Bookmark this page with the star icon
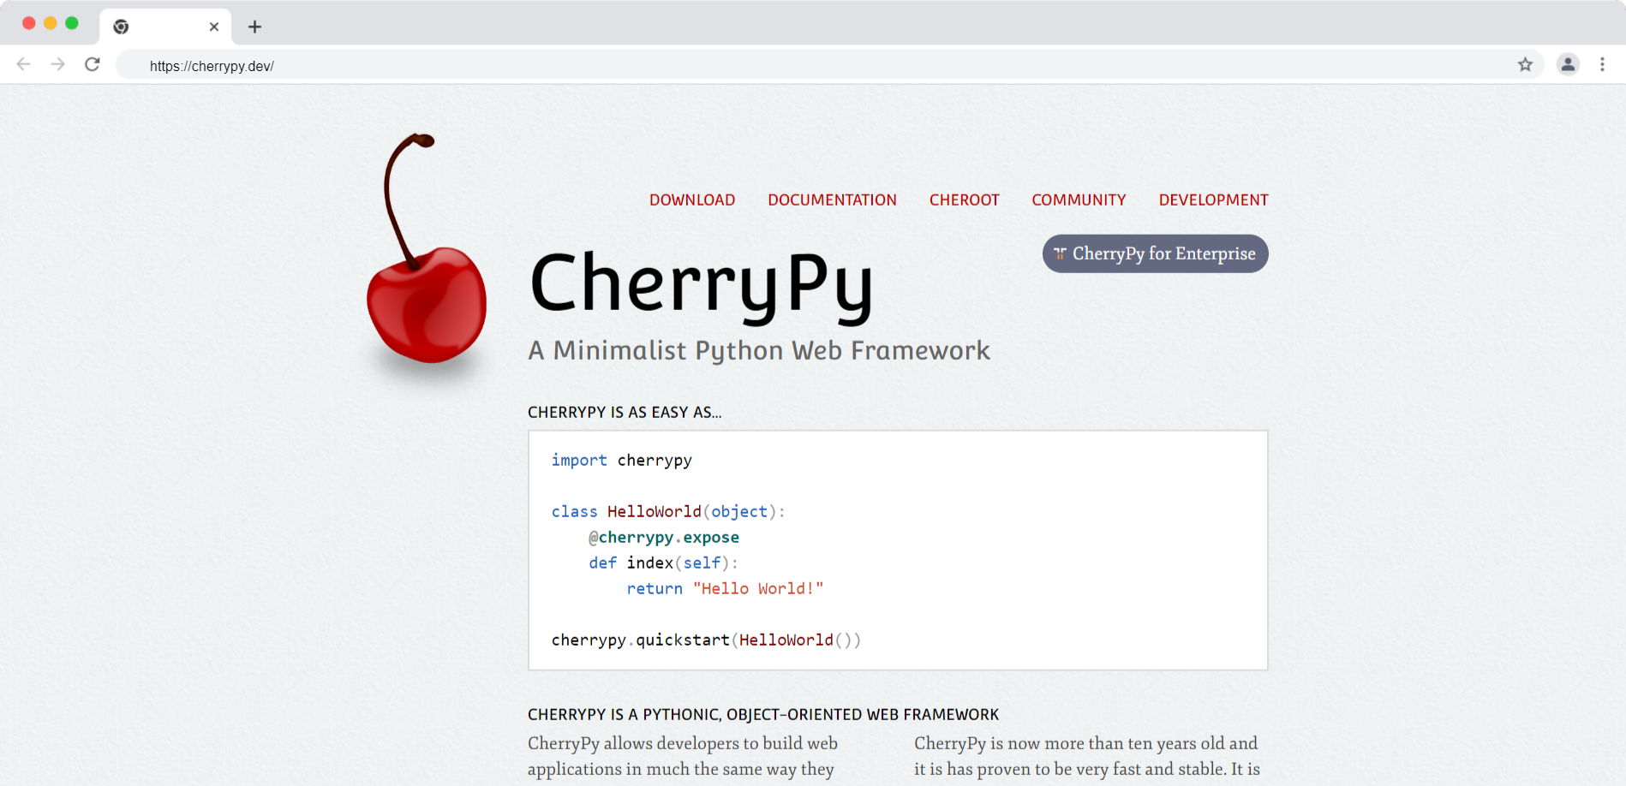1626x786 pixels. (1525, 64)
